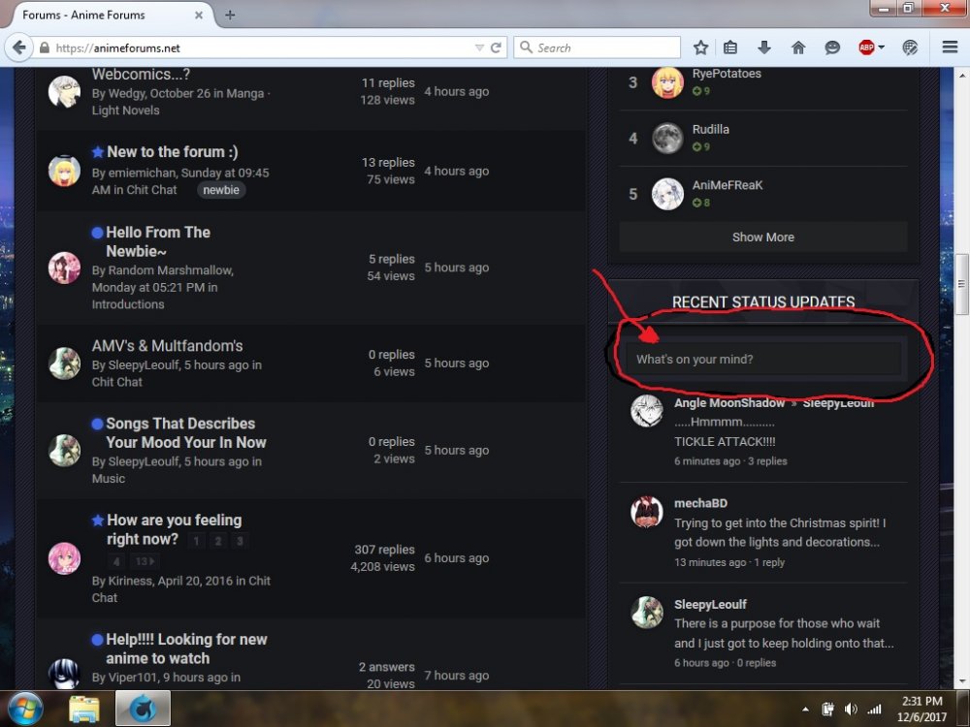Click unread dot on Help!!!! Looking topic

pos(97,639)
